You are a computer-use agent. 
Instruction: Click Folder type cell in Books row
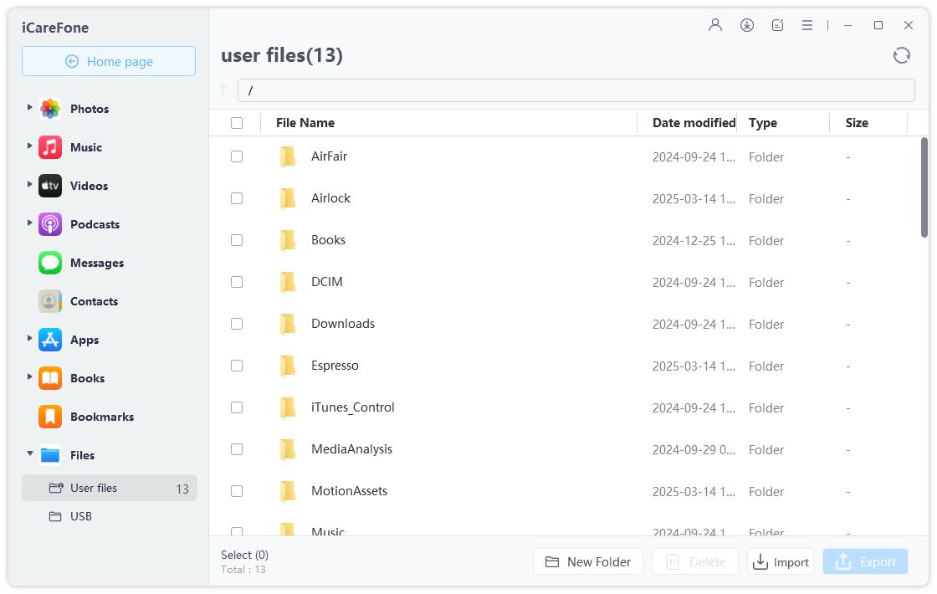pyautogui.click(x=766, y=241)
